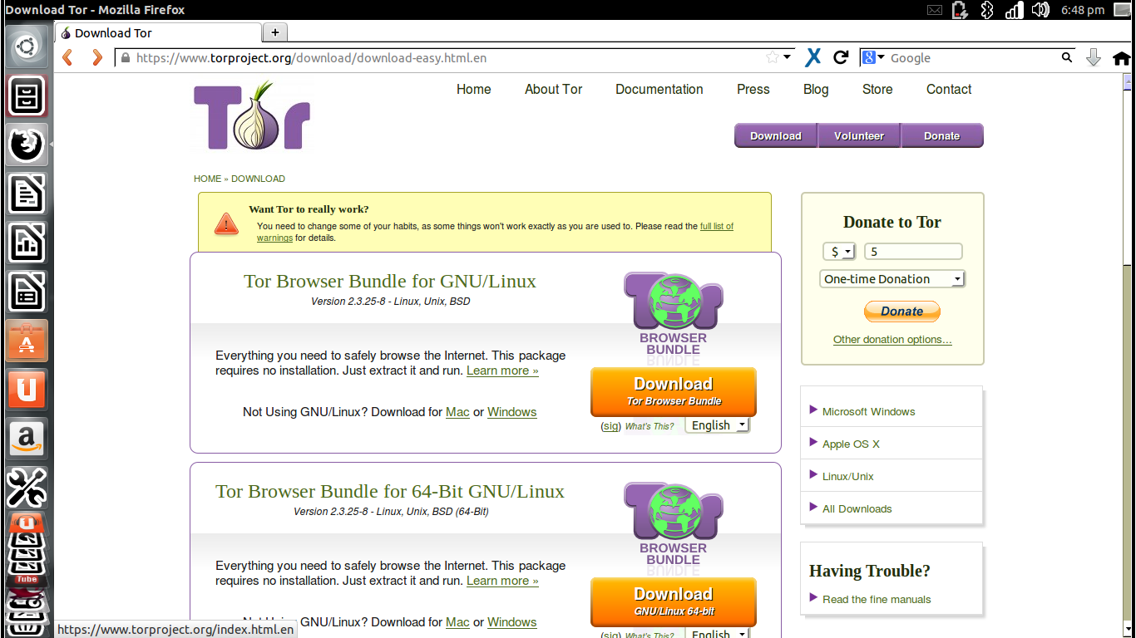Viewport: 1136px width, 638px height.
Task: Click the Firefox launcher icon
Action: (27, 145)
